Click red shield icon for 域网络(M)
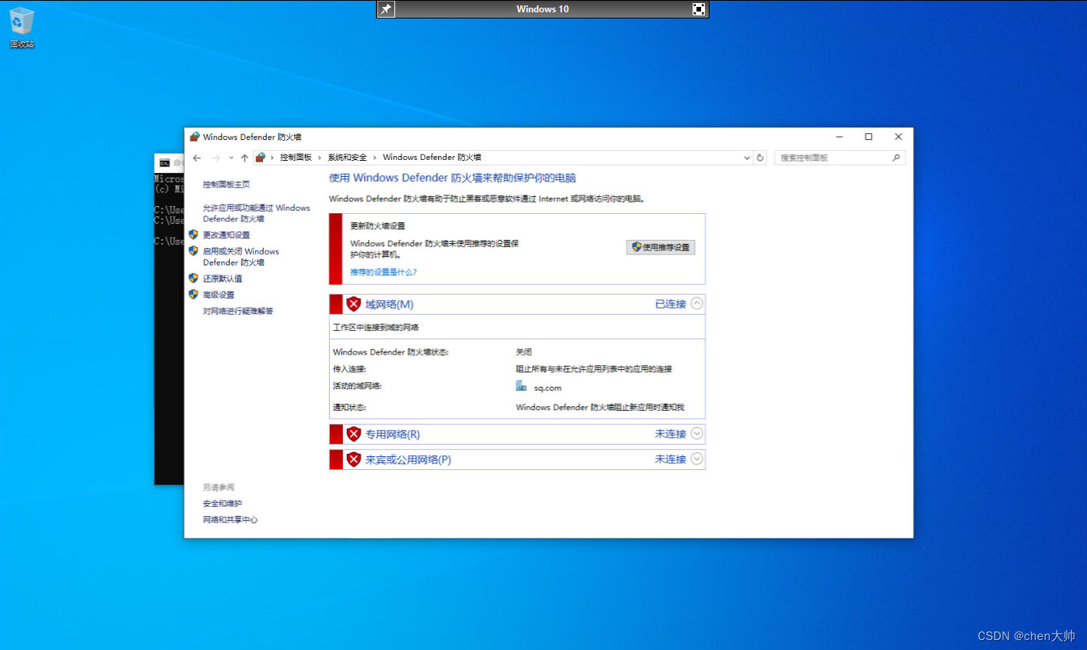Screen dimensions: 1087x650 [354, 304]
